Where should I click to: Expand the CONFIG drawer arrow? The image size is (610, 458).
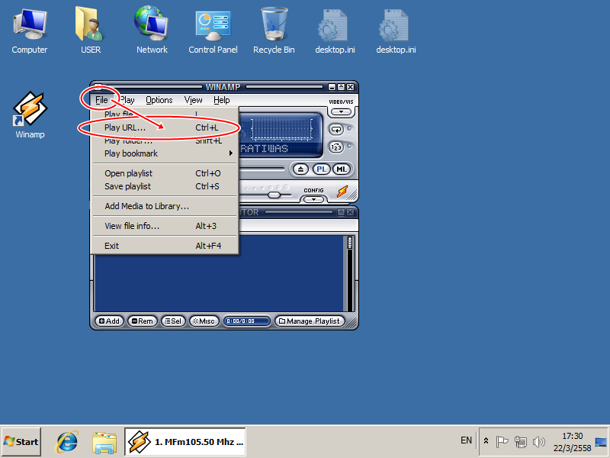click(x=313, y=199)
